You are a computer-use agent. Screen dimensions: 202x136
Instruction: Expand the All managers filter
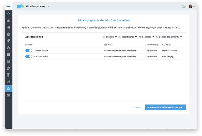146,37
